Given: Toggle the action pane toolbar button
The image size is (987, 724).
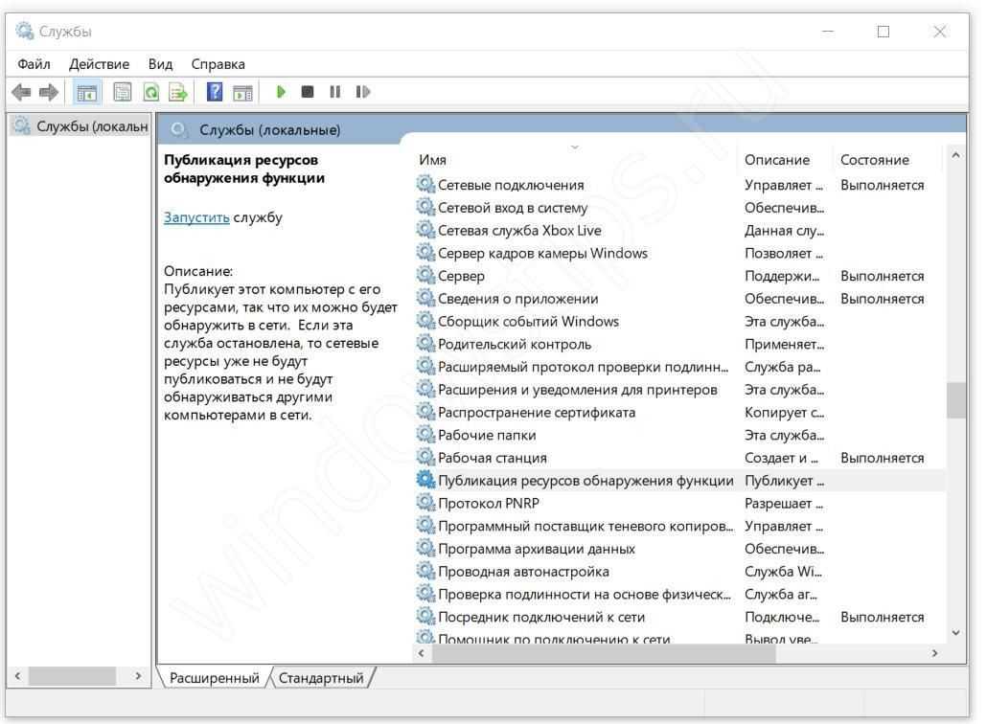Looking at the screenshot, I should [x=242, y=92].
